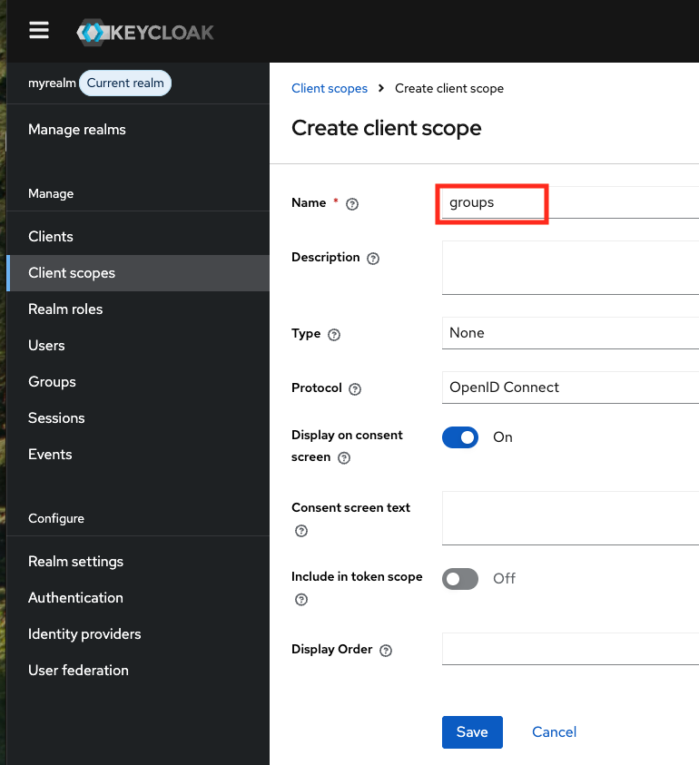
Task: Open Identity providers in the sidebar
Action: [138, 634]
